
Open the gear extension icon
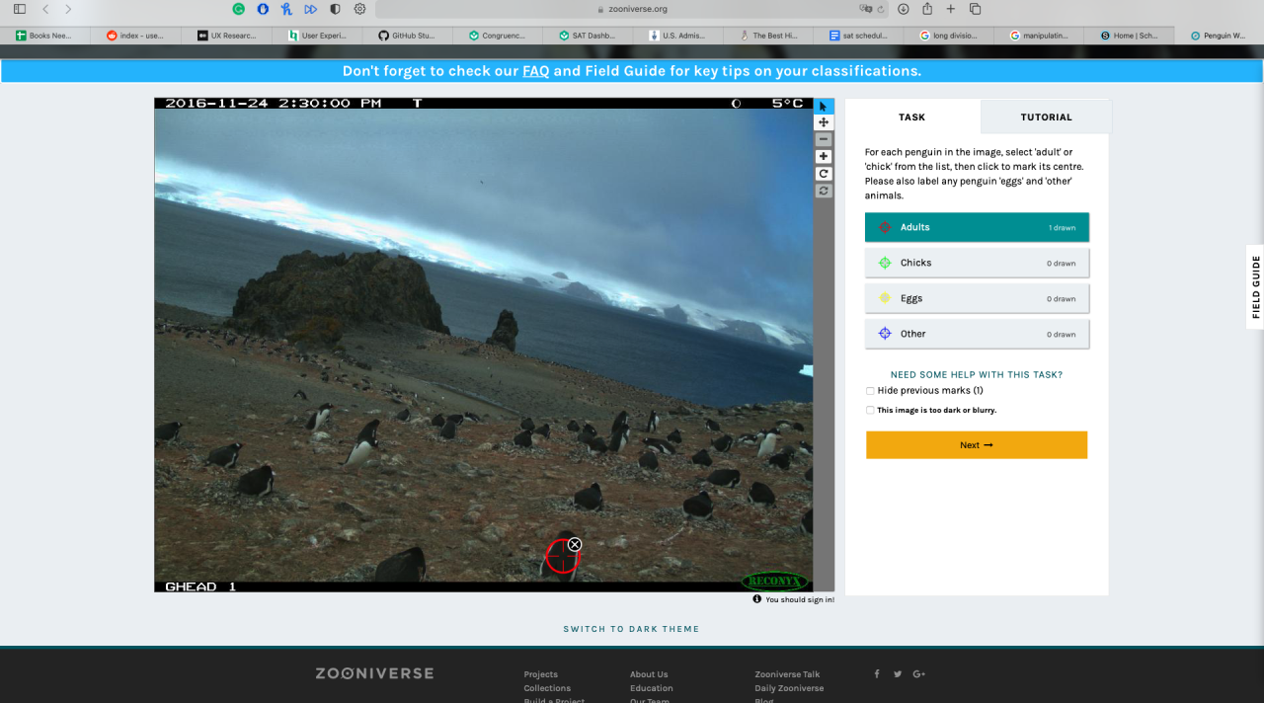coord(359,9)
